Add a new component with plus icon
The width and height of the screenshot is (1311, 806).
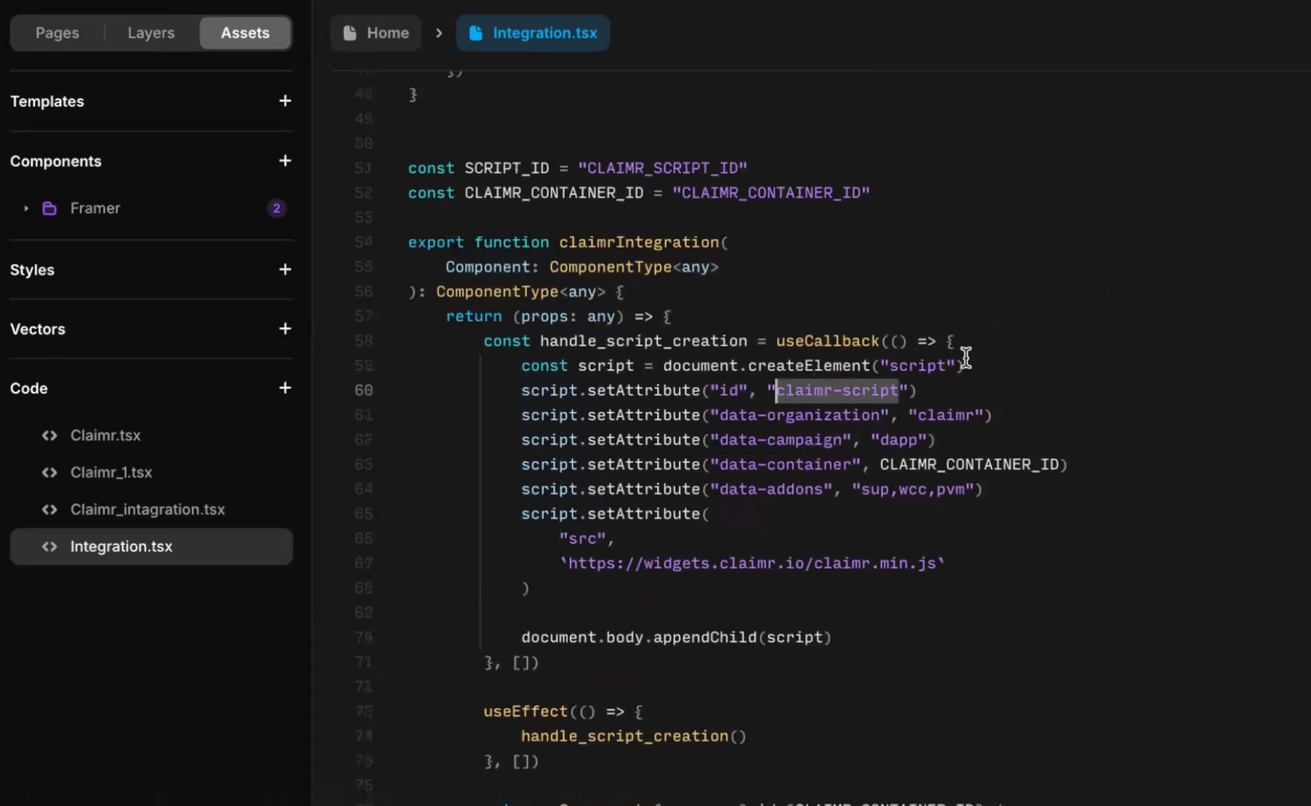(285, 161)
